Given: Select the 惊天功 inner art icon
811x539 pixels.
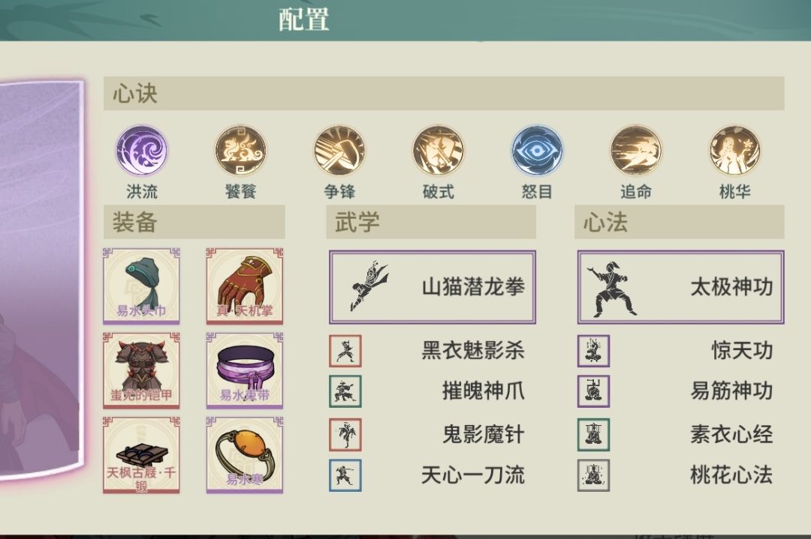Looking at the screenshot, I should coord(594,351).
